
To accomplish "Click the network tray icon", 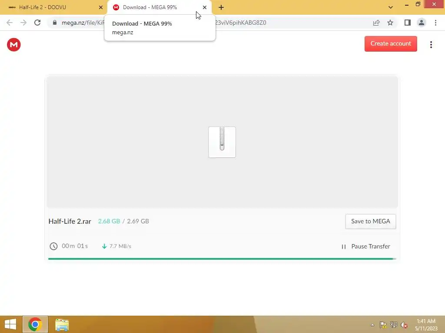I will point(393,325).
